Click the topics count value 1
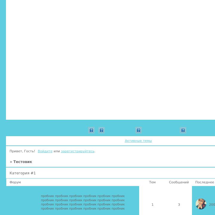Viewport: 215px width, 215px height. (x=153, y=205)
